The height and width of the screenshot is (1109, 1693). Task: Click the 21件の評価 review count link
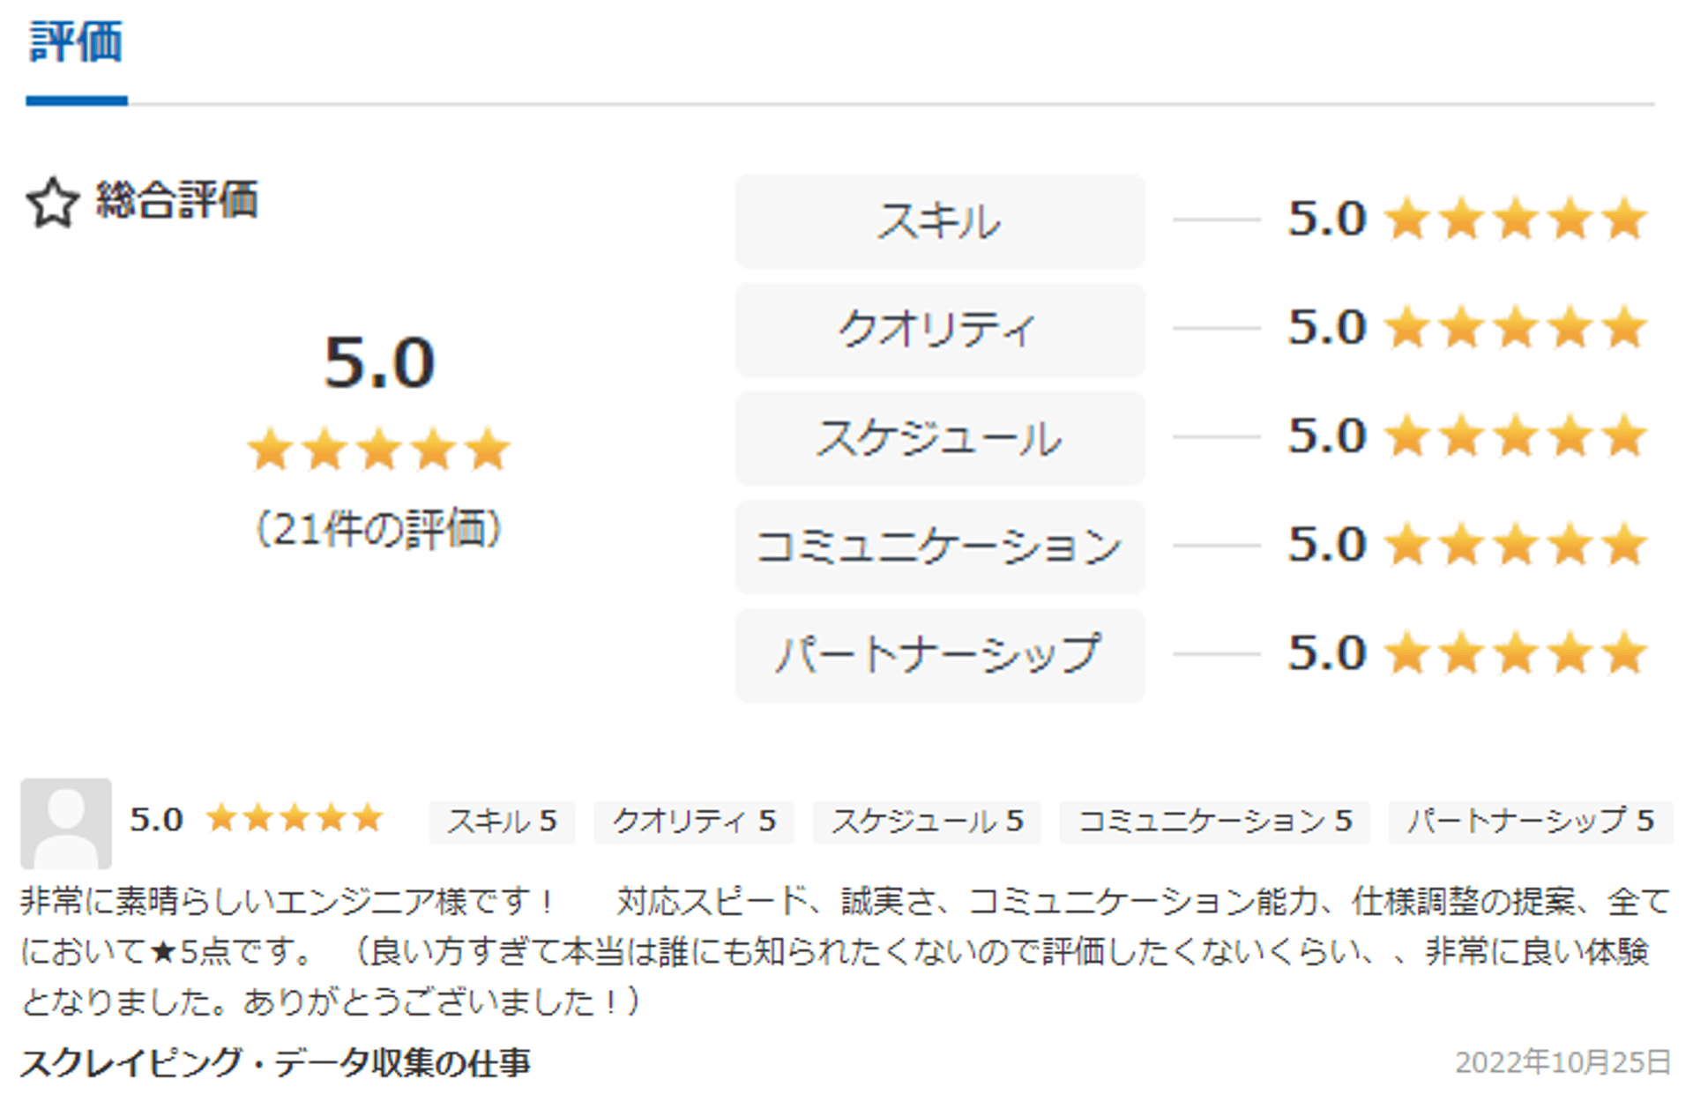pyautogui.click(x=379, y=527)
